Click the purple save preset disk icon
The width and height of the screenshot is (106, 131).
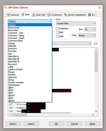pos(96,43)
